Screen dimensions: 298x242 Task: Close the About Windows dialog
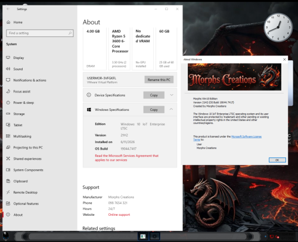pos(284,60)
